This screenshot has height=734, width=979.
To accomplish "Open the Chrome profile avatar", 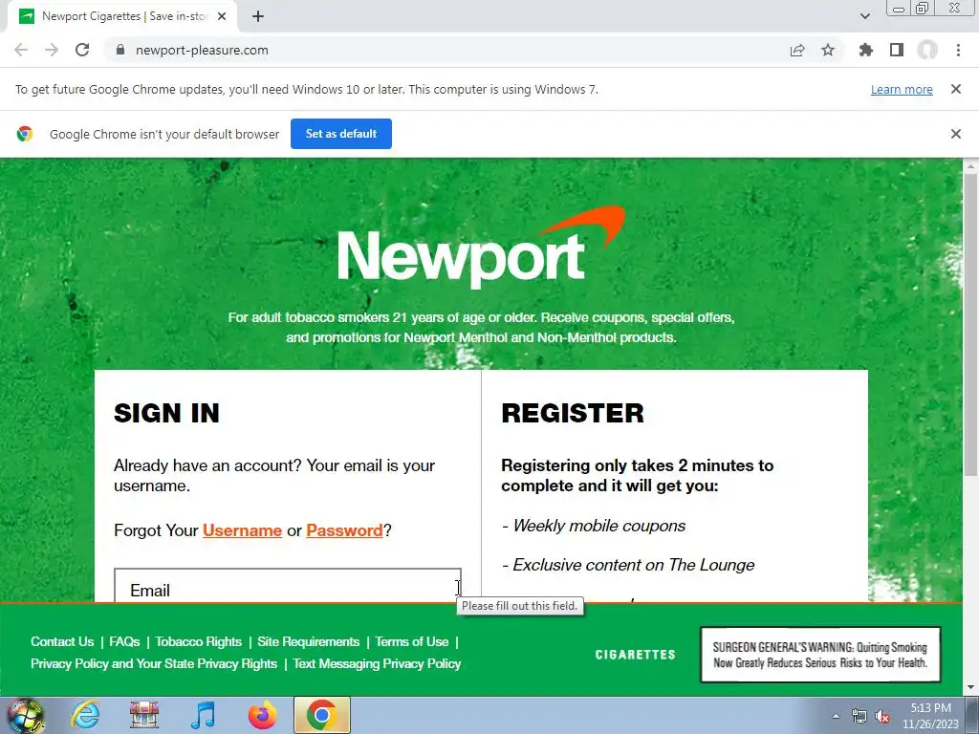I will 927,50.
